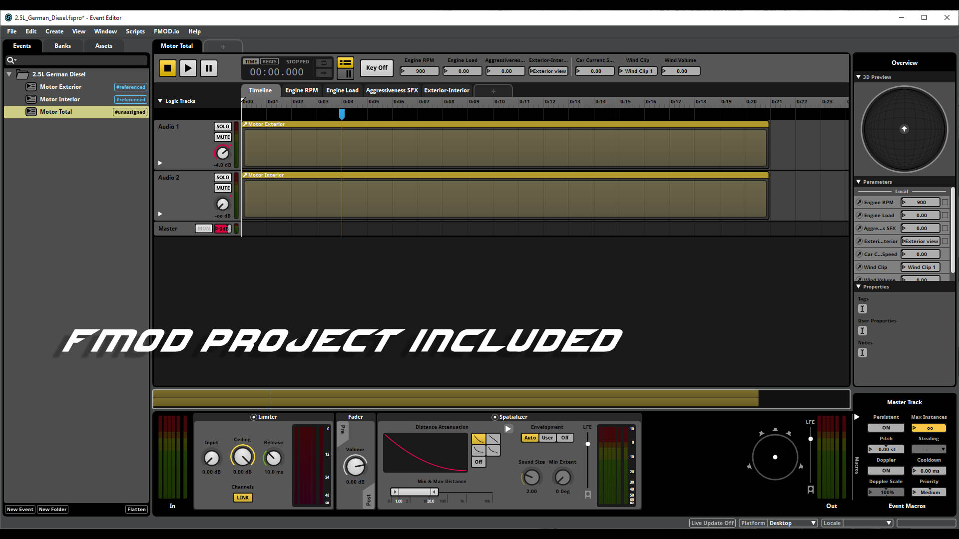959x539 pixels.
Task: Click the limiter Ceiling knob
Action: pyautogui.click(x=242, y=457)
